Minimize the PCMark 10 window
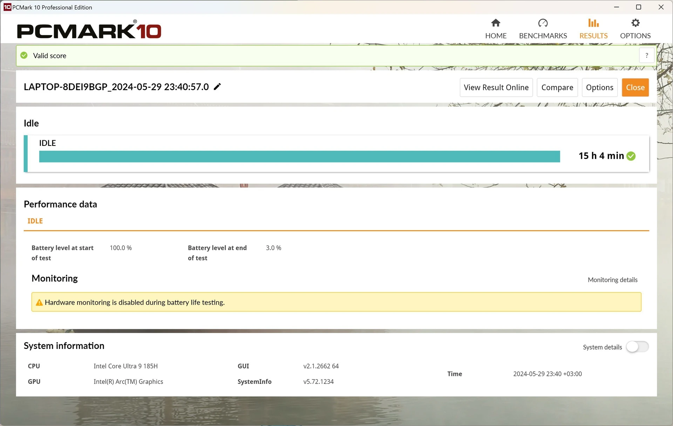Viewport: 673px width, 426px height. point(617,7)
